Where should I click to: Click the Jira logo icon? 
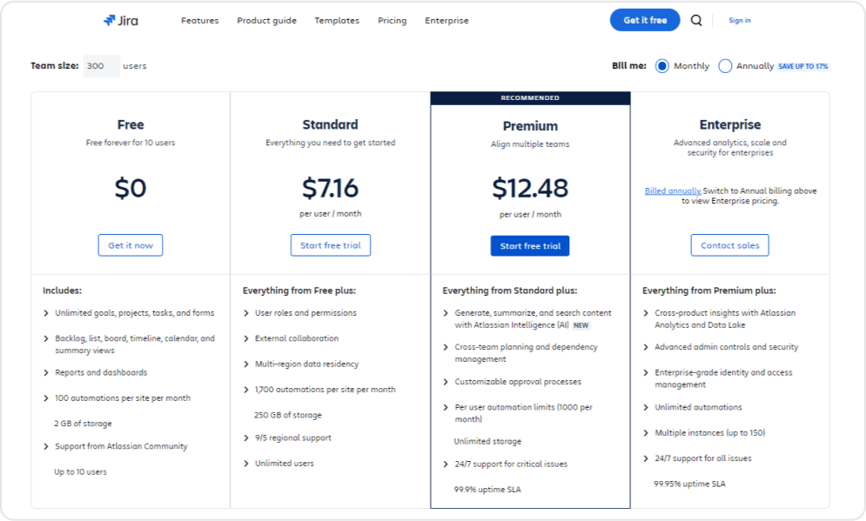[110, 19]
